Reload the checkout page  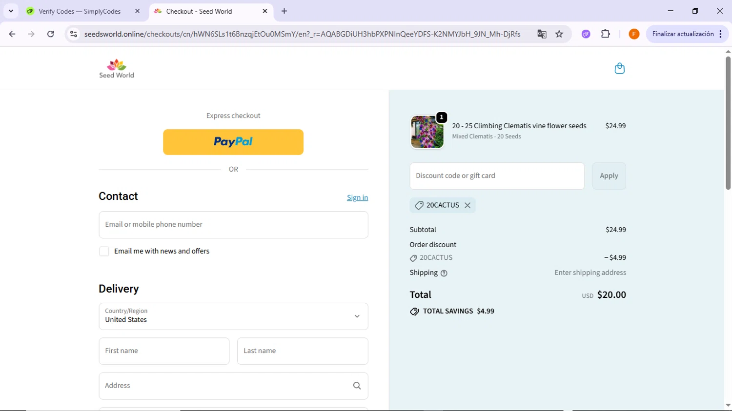51,34
